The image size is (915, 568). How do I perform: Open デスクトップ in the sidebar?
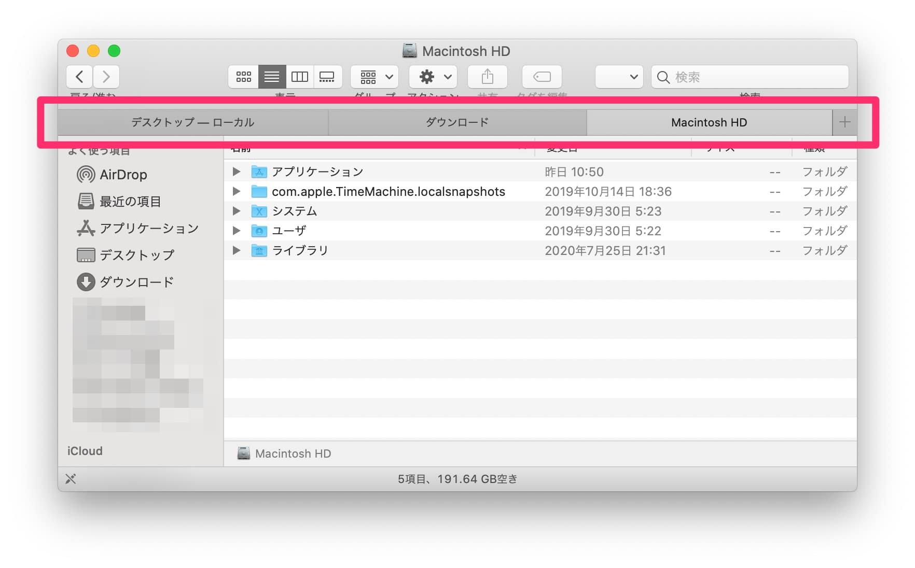(x=126, y=255)
